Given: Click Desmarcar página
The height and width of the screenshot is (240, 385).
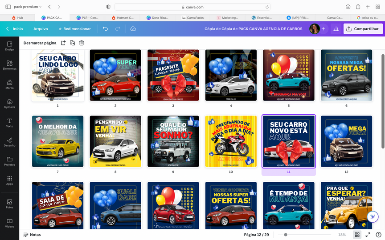Looking at the screenshot, I should pyautogui.click(x=40, y=43).
